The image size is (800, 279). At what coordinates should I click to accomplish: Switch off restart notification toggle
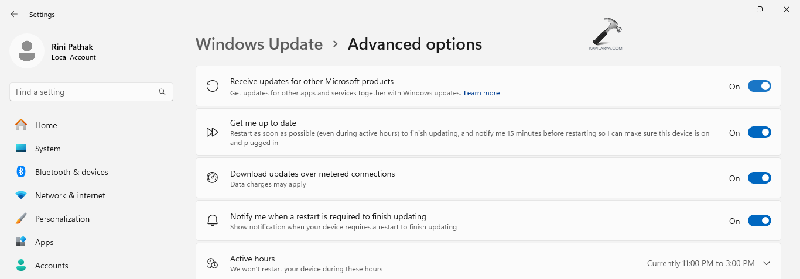pyautogui.click(x=759, y=221)
